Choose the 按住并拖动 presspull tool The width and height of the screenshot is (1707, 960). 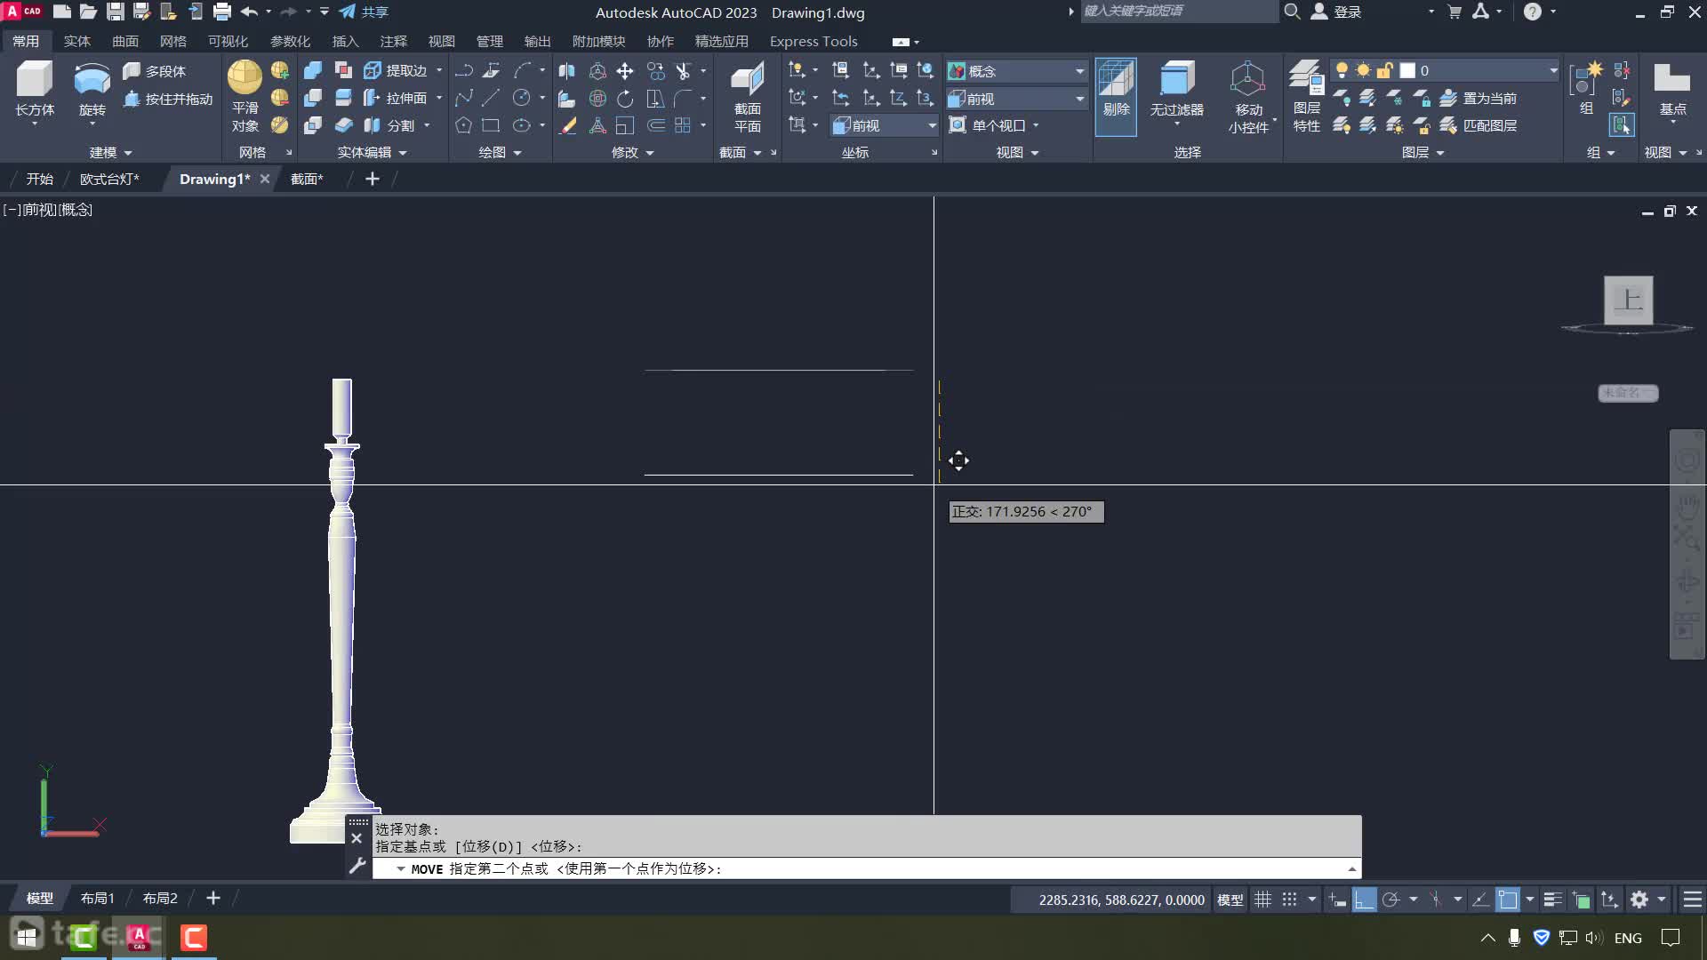click(168, 99)
